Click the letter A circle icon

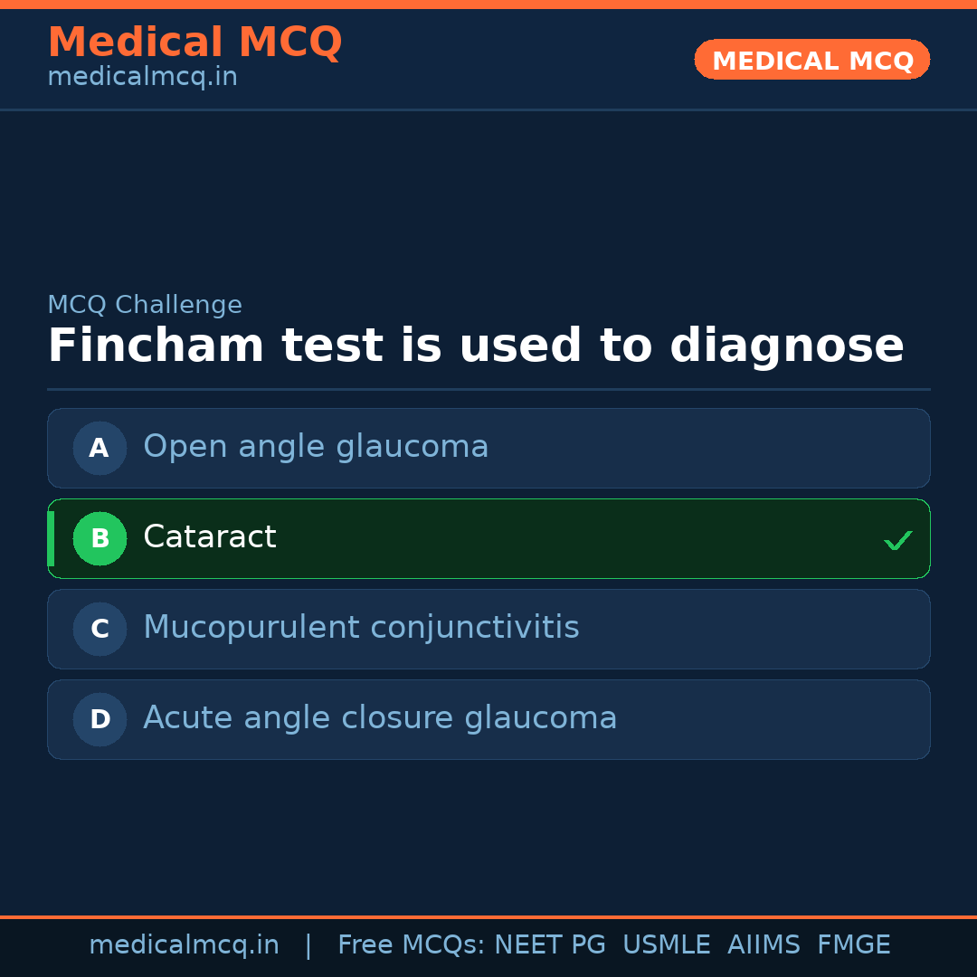pos(100,448)
